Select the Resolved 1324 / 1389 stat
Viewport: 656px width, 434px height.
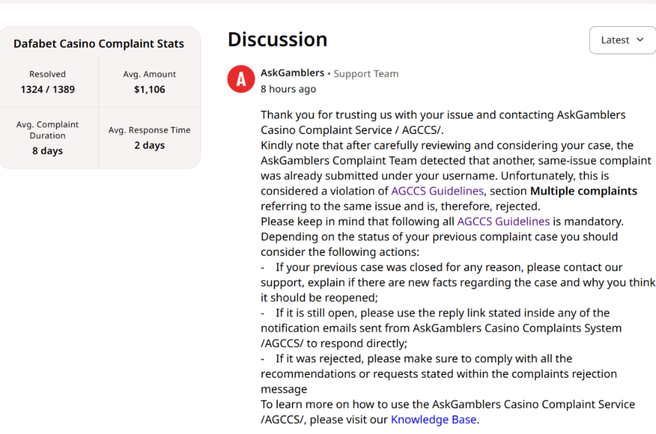coord(48,82)
